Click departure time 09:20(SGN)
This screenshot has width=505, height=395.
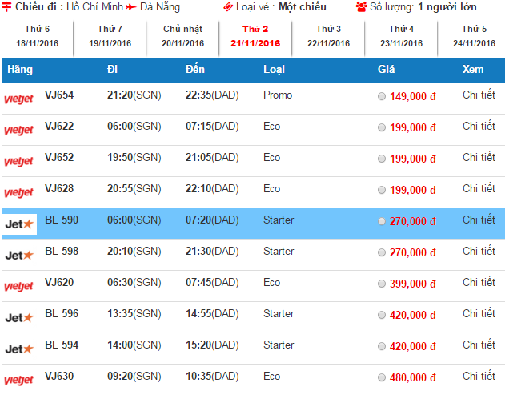(134, 377)
